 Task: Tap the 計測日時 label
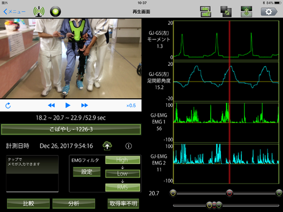click(17, 146)
